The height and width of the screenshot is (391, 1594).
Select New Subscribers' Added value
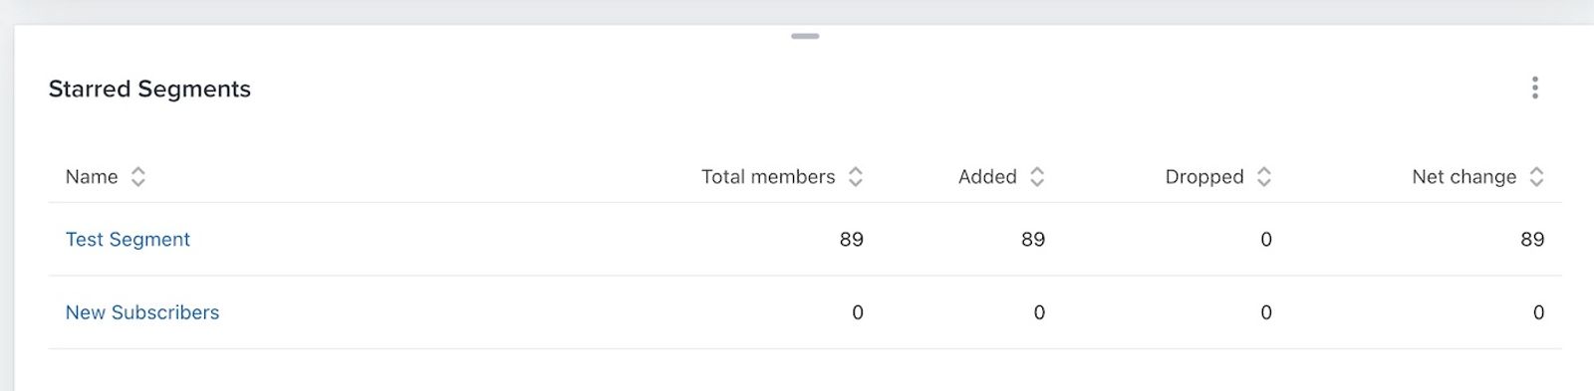pyautogui.click(x=1039, y=312)
